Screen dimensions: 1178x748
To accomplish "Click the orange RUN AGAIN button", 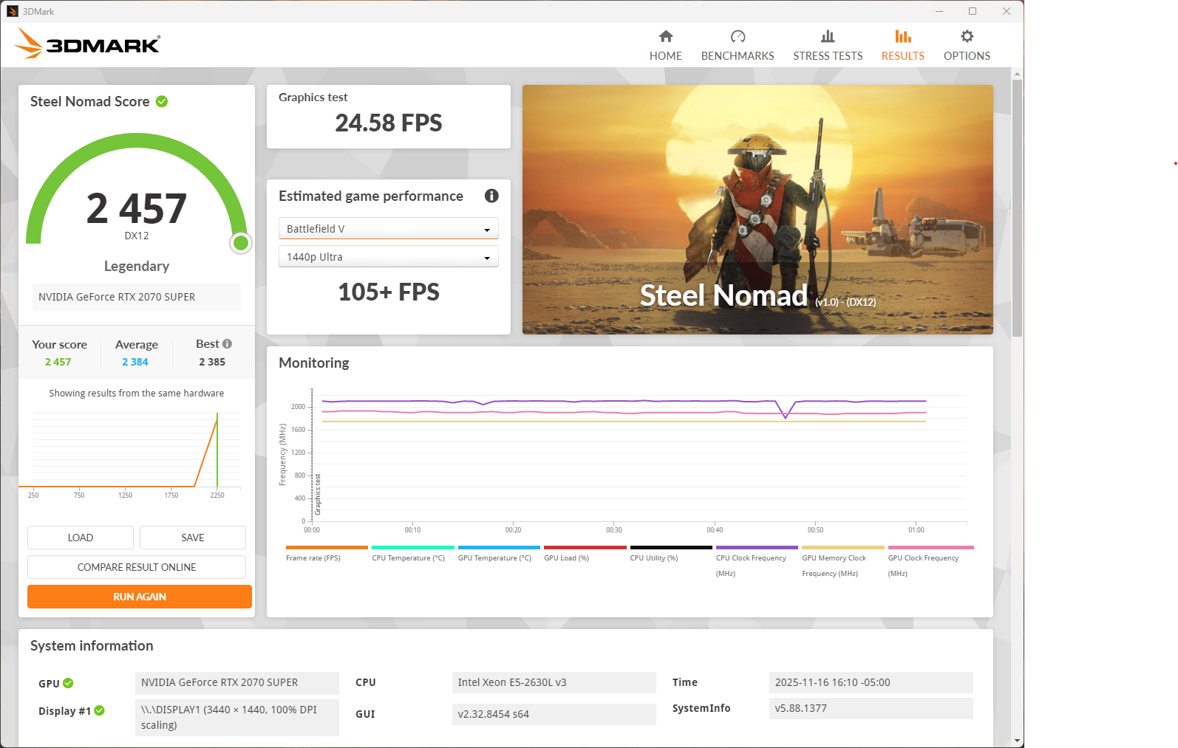I will tap(140, 597).
